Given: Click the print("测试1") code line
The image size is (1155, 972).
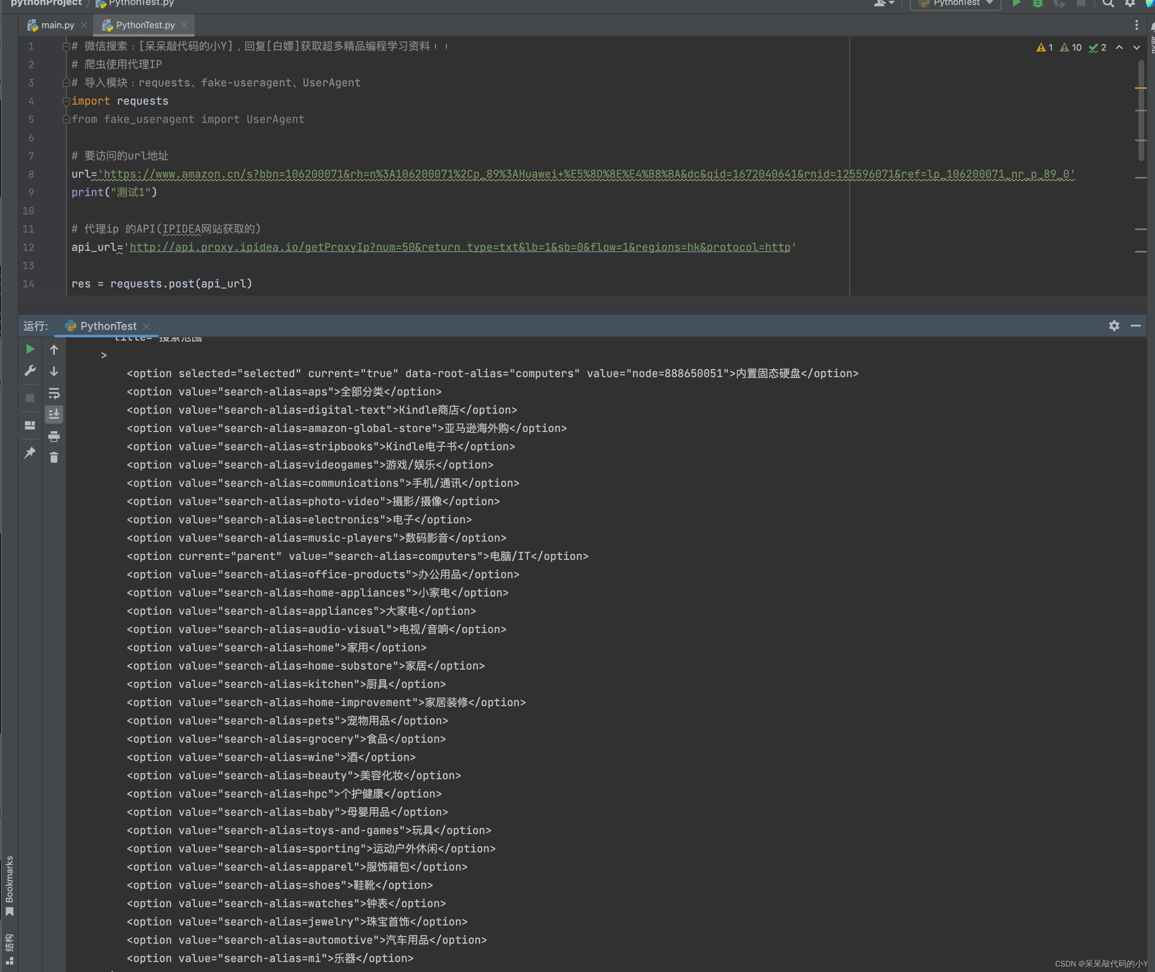Looking at the screenshot, I should [x=114, y=192].
